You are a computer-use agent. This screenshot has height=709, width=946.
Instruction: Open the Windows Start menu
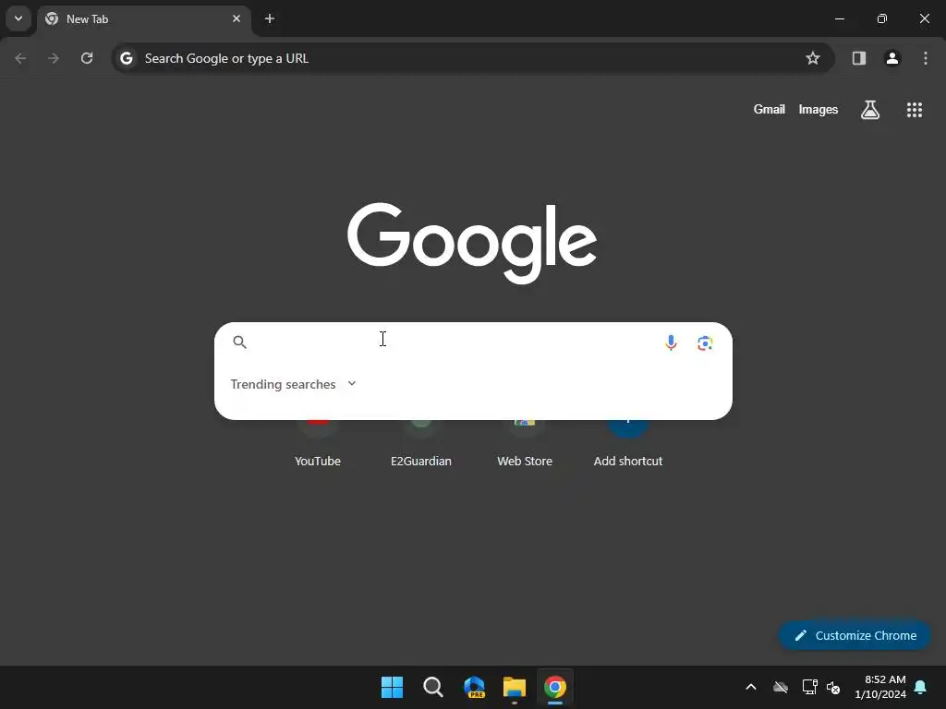392,687
